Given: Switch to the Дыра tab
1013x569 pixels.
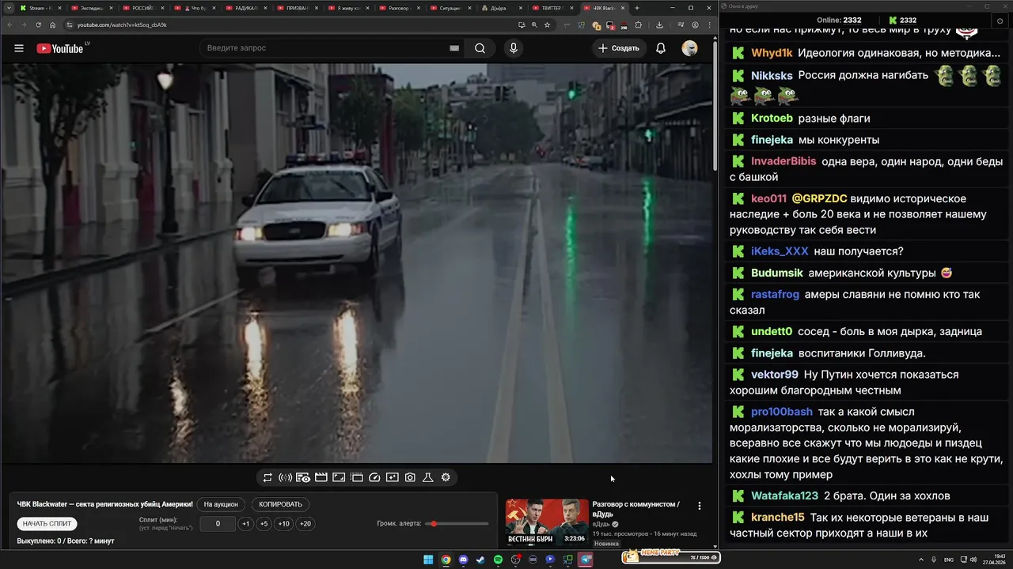Looking at the screenshot, I should tap(501, 8).
